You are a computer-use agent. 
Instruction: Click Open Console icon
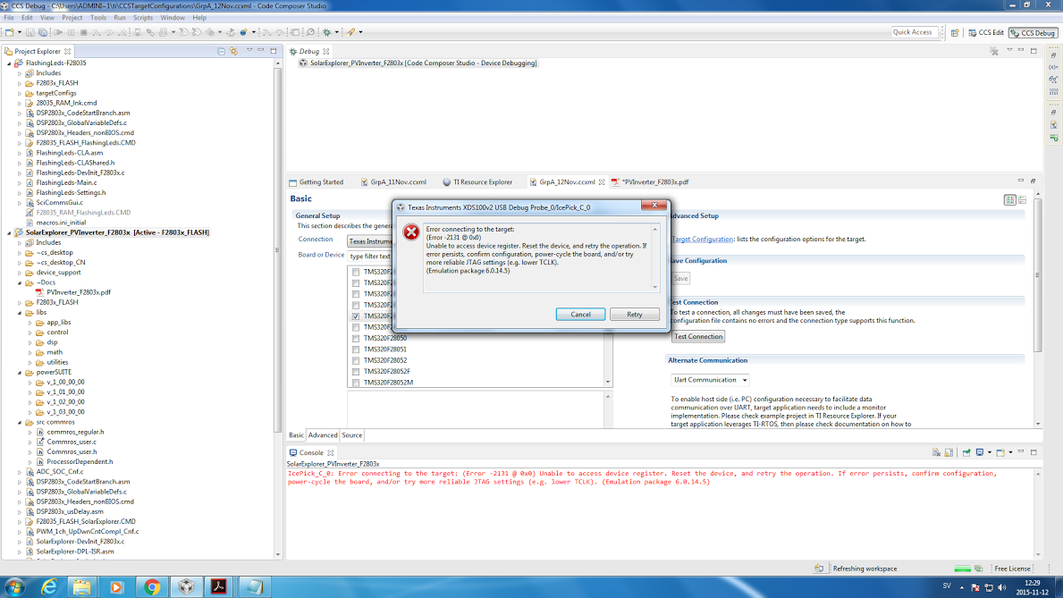click(x=1000, y=452)
